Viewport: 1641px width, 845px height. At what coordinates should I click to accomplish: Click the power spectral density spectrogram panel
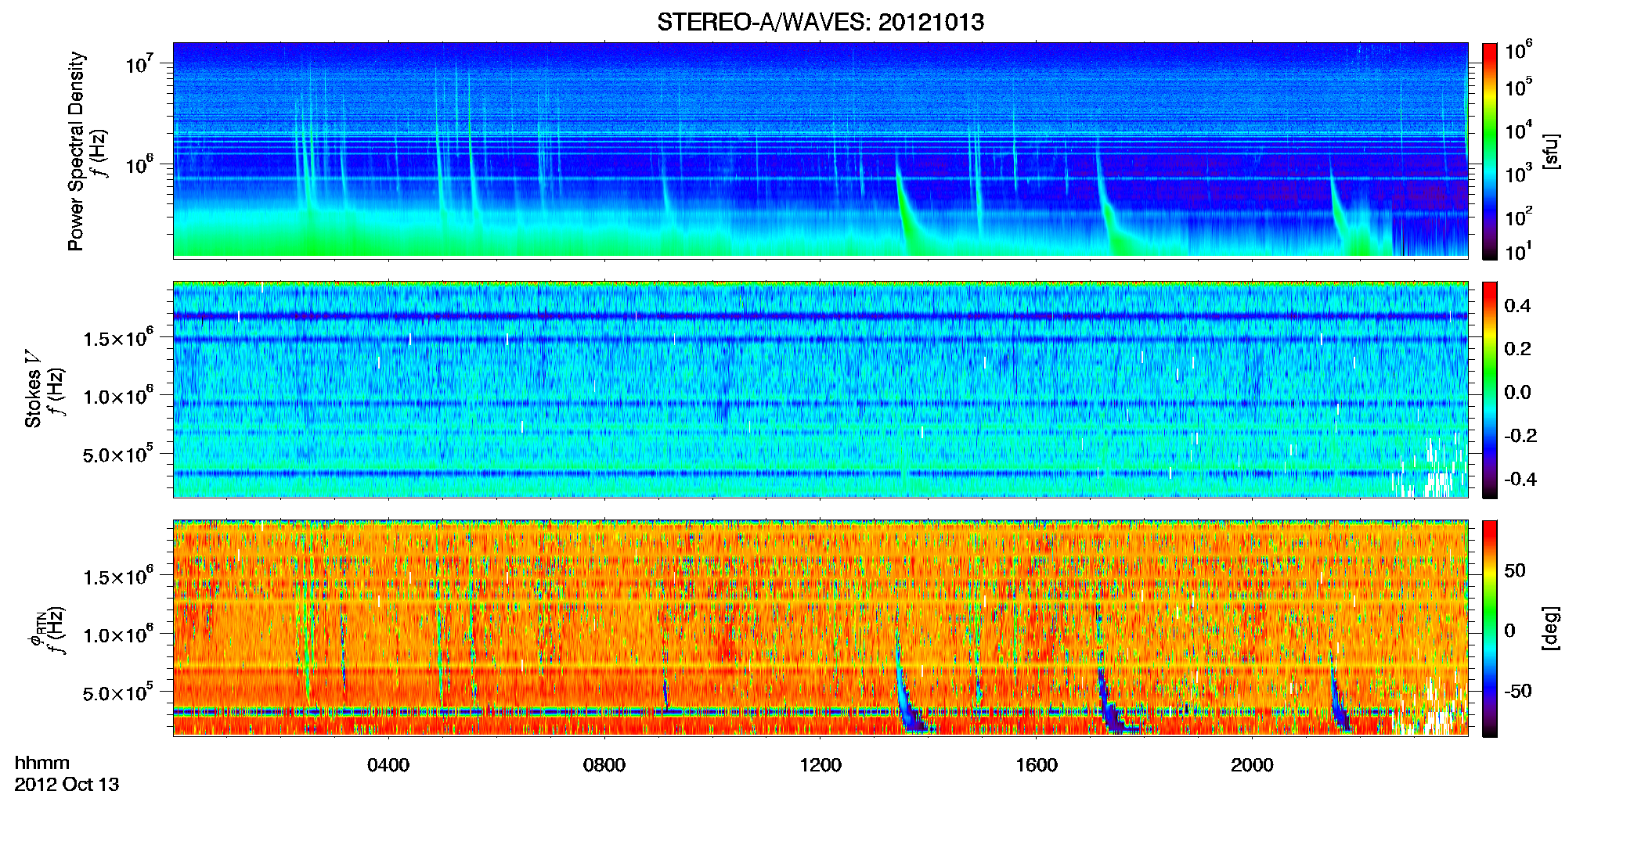[x=820, y=150]
